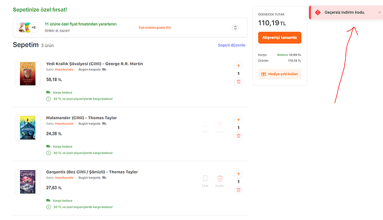
Task: Open Gargantis book cover thumbnail
Action: pos(28,182)
